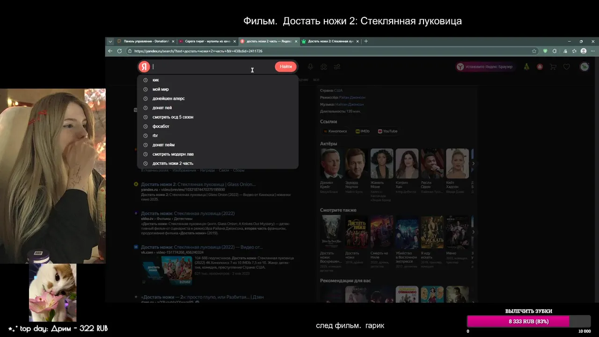
Task: Click actor thumbnail Лесли Одом
Action: tap(432, 163)
